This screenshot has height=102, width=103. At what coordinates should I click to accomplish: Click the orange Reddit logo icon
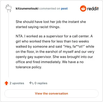point(83,8)
